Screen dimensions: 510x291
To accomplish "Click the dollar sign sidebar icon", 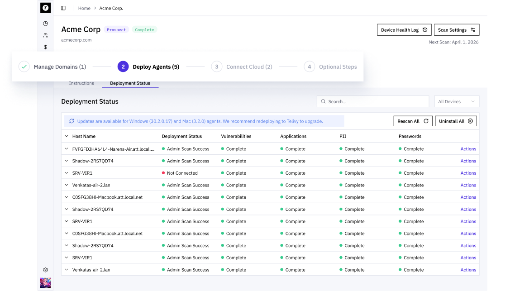I will tap(45, 47).
